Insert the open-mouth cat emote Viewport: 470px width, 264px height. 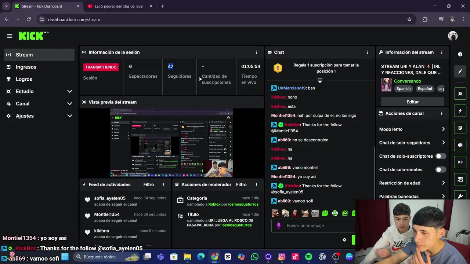click(x=305, y=213)
